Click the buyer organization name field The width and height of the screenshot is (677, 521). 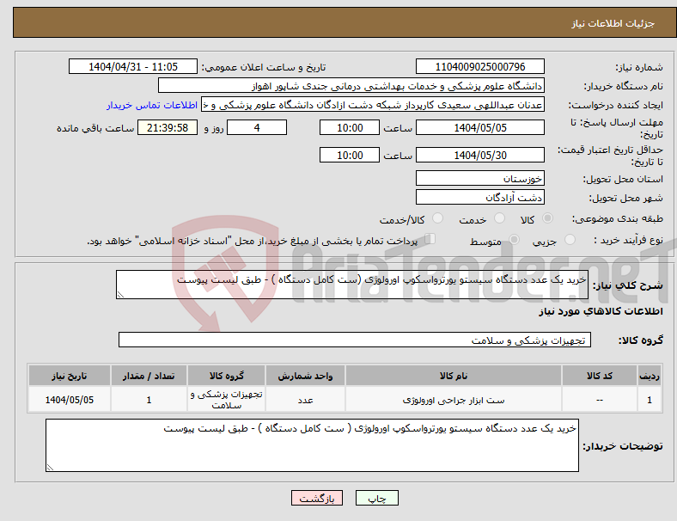[351, 85]
